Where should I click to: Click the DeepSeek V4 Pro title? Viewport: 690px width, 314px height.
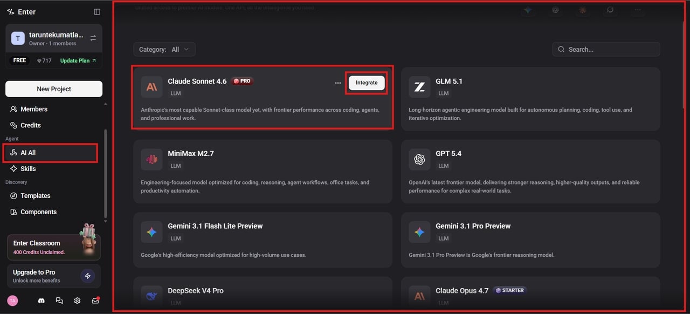click(196, 290)
